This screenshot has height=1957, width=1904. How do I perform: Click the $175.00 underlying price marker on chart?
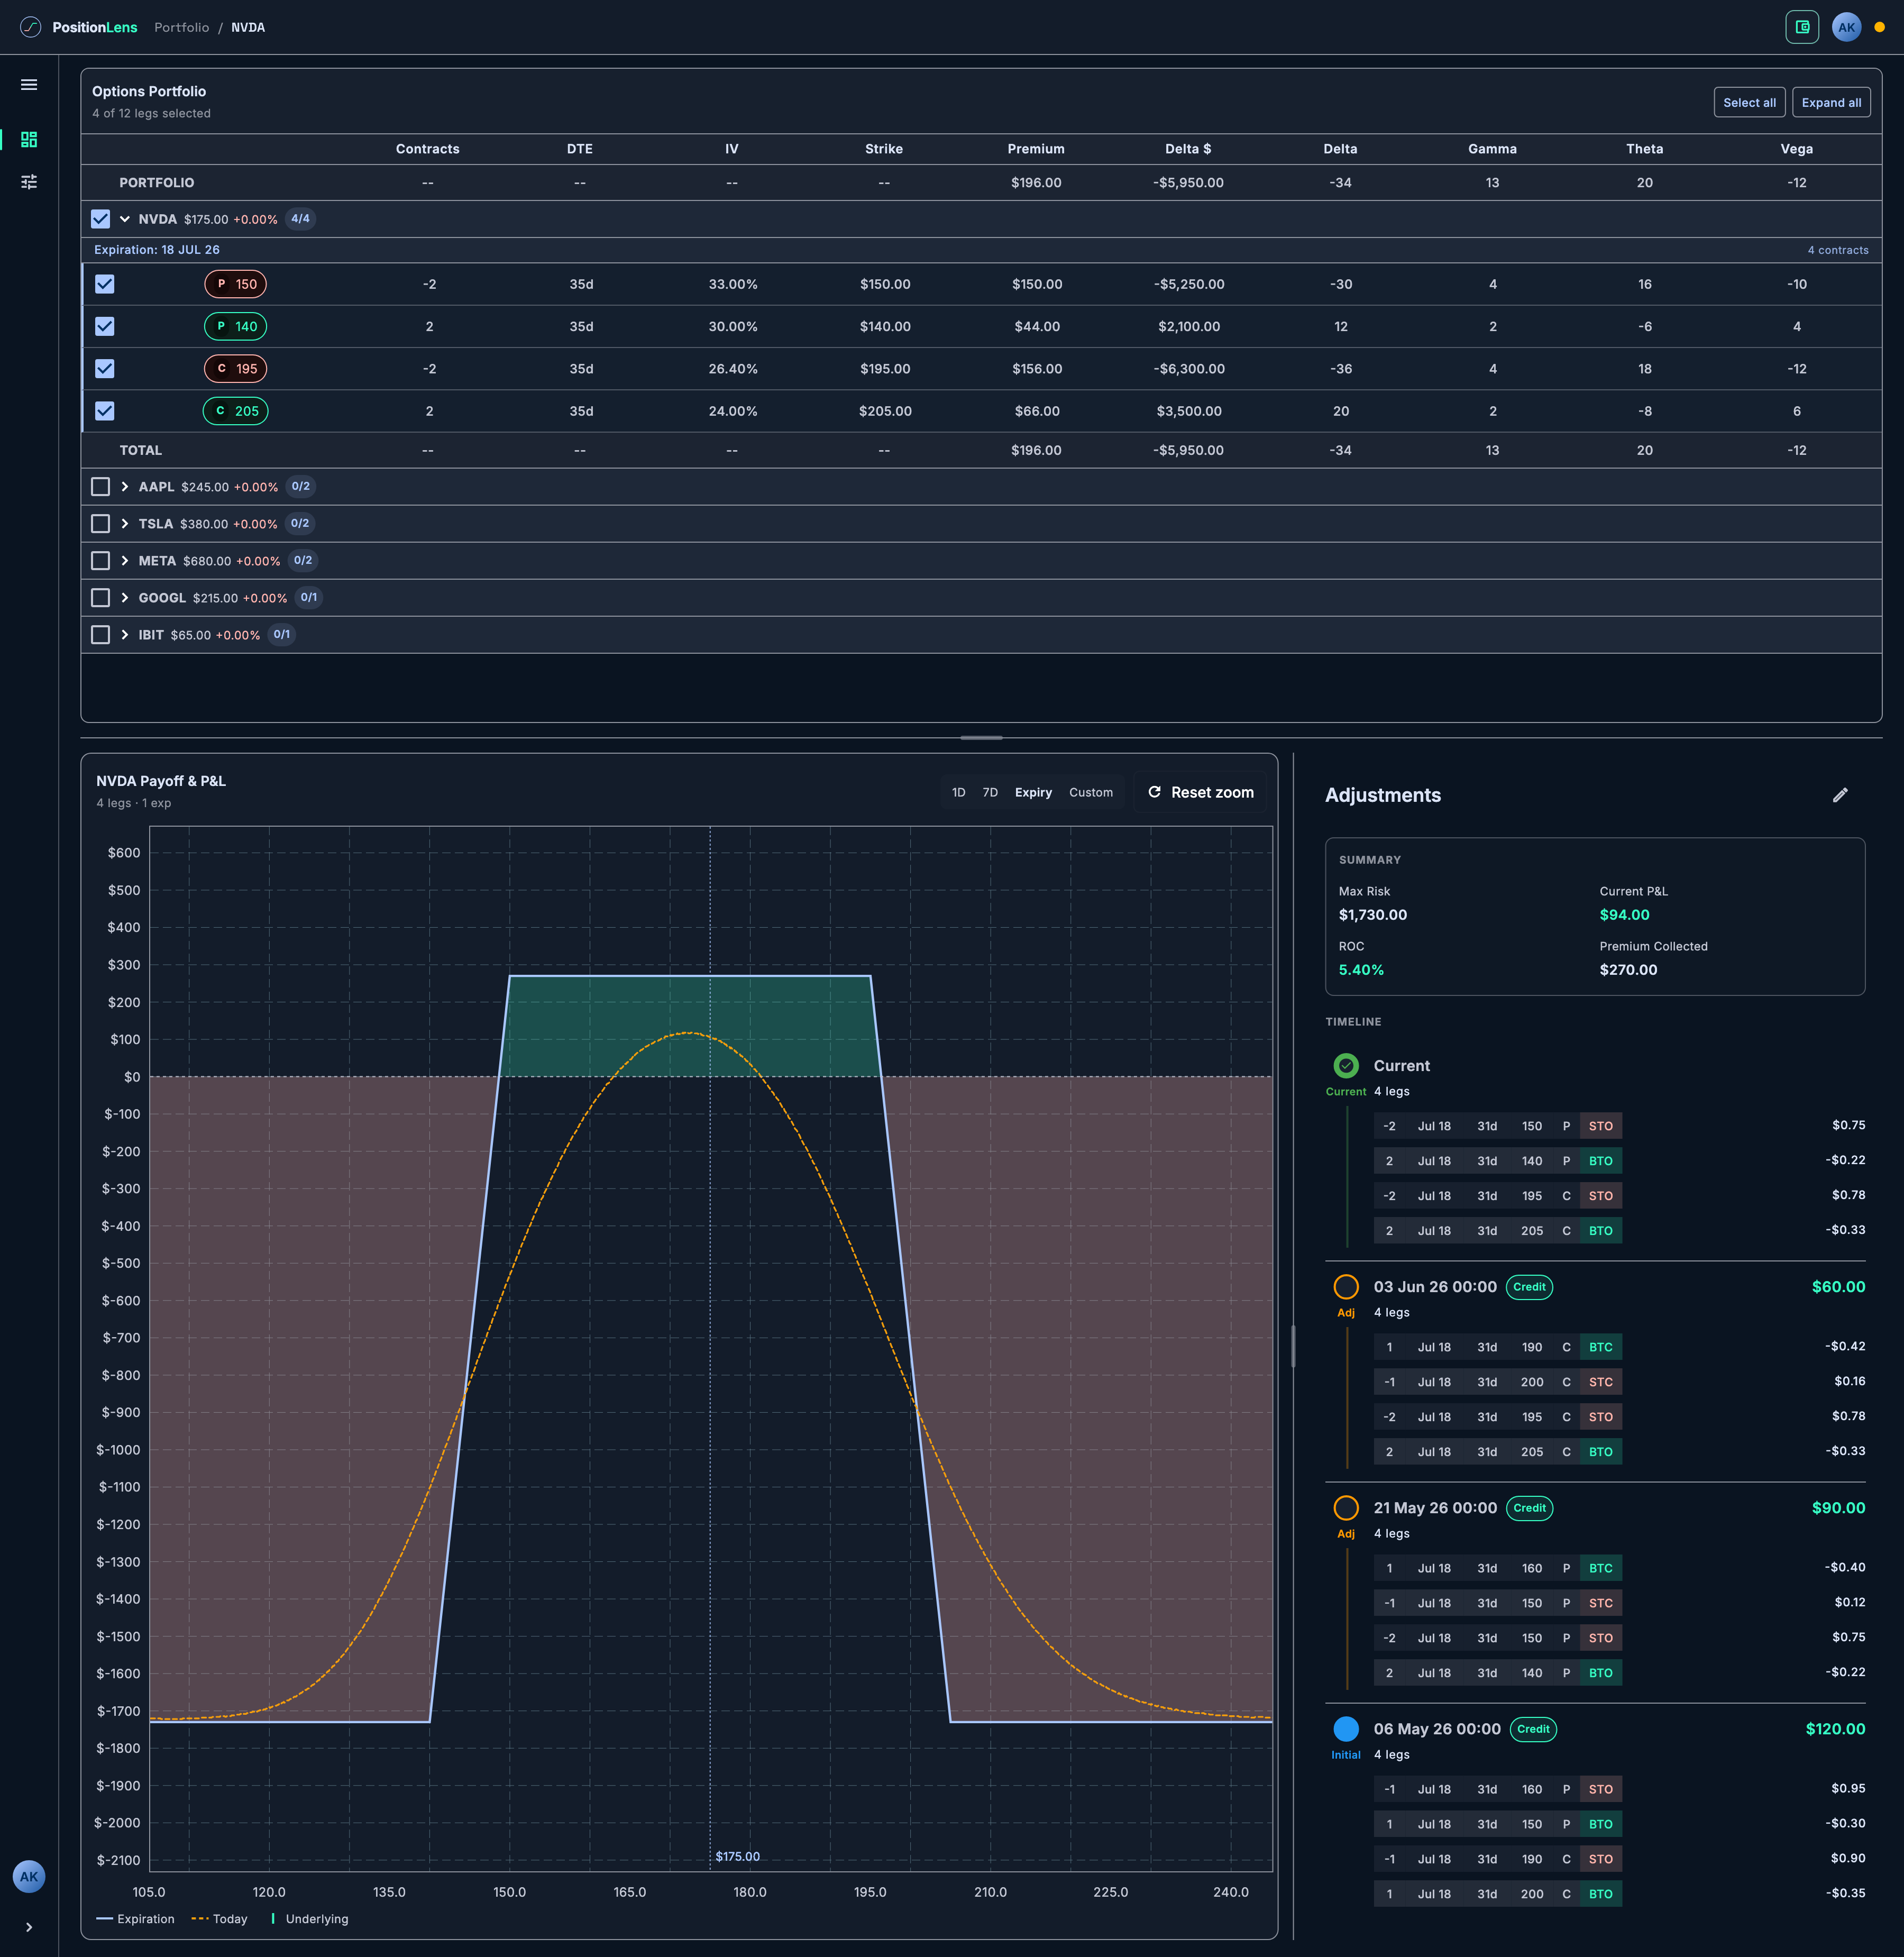(x=737, y=1856)
